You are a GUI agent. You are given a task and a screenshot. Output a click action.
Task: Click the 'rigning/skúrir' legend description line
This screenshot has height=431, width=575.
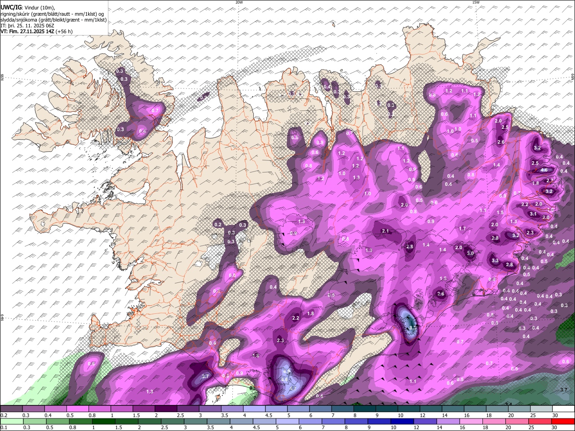point(52,14)
